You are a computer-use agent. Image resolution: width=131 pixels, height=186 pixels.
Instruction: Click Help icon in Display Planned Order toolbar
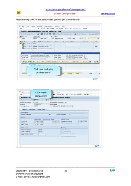click(85, 94)
